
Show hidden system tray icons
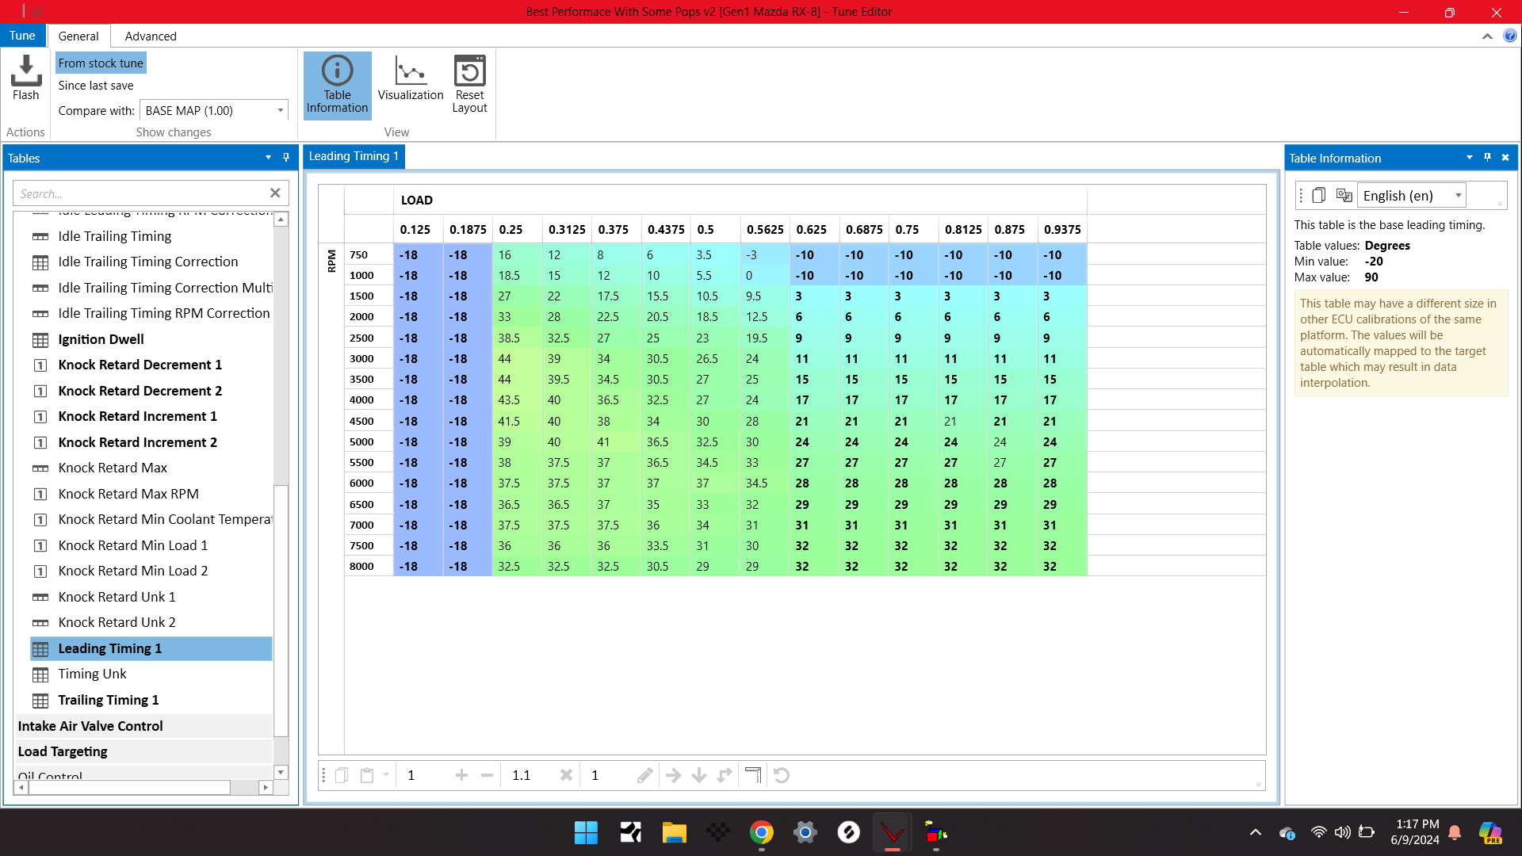(x=1255, y=832)
